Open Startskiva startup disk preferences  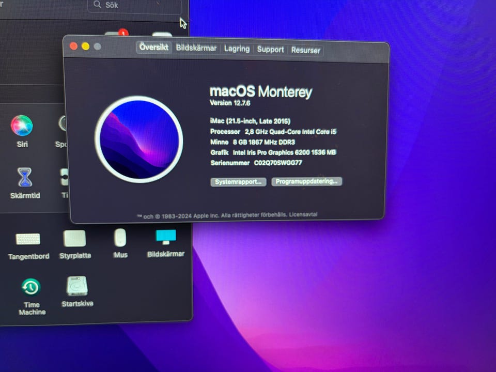[x=77, y=286]
